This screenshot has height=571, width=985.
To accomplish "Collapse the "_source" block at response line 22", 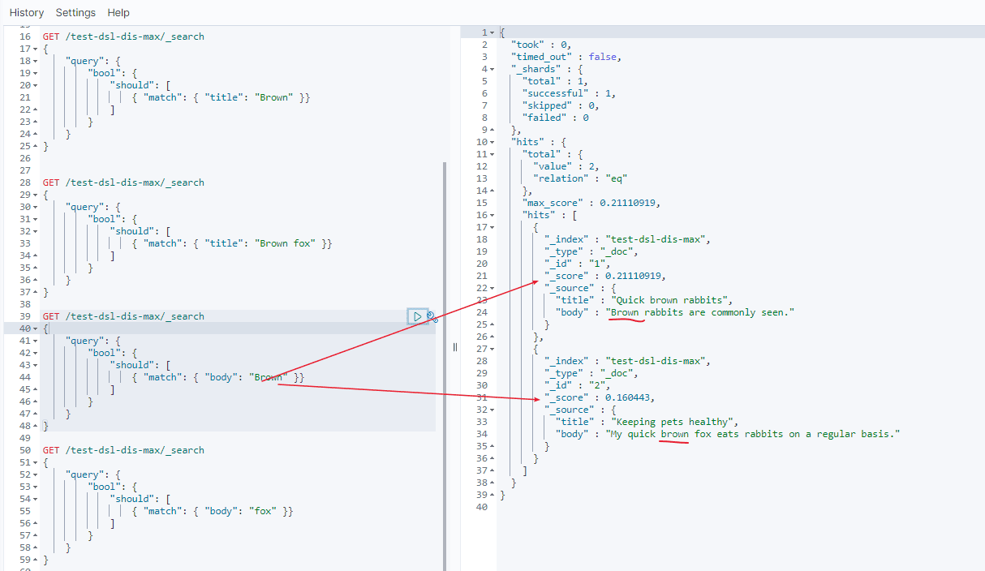I will (x=492, y=288).
